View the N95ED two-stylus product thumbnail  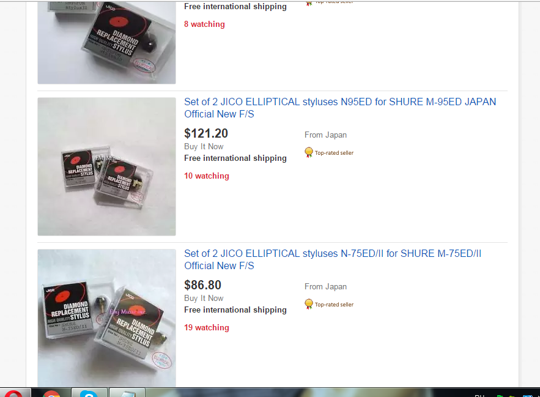coord(107,166)
